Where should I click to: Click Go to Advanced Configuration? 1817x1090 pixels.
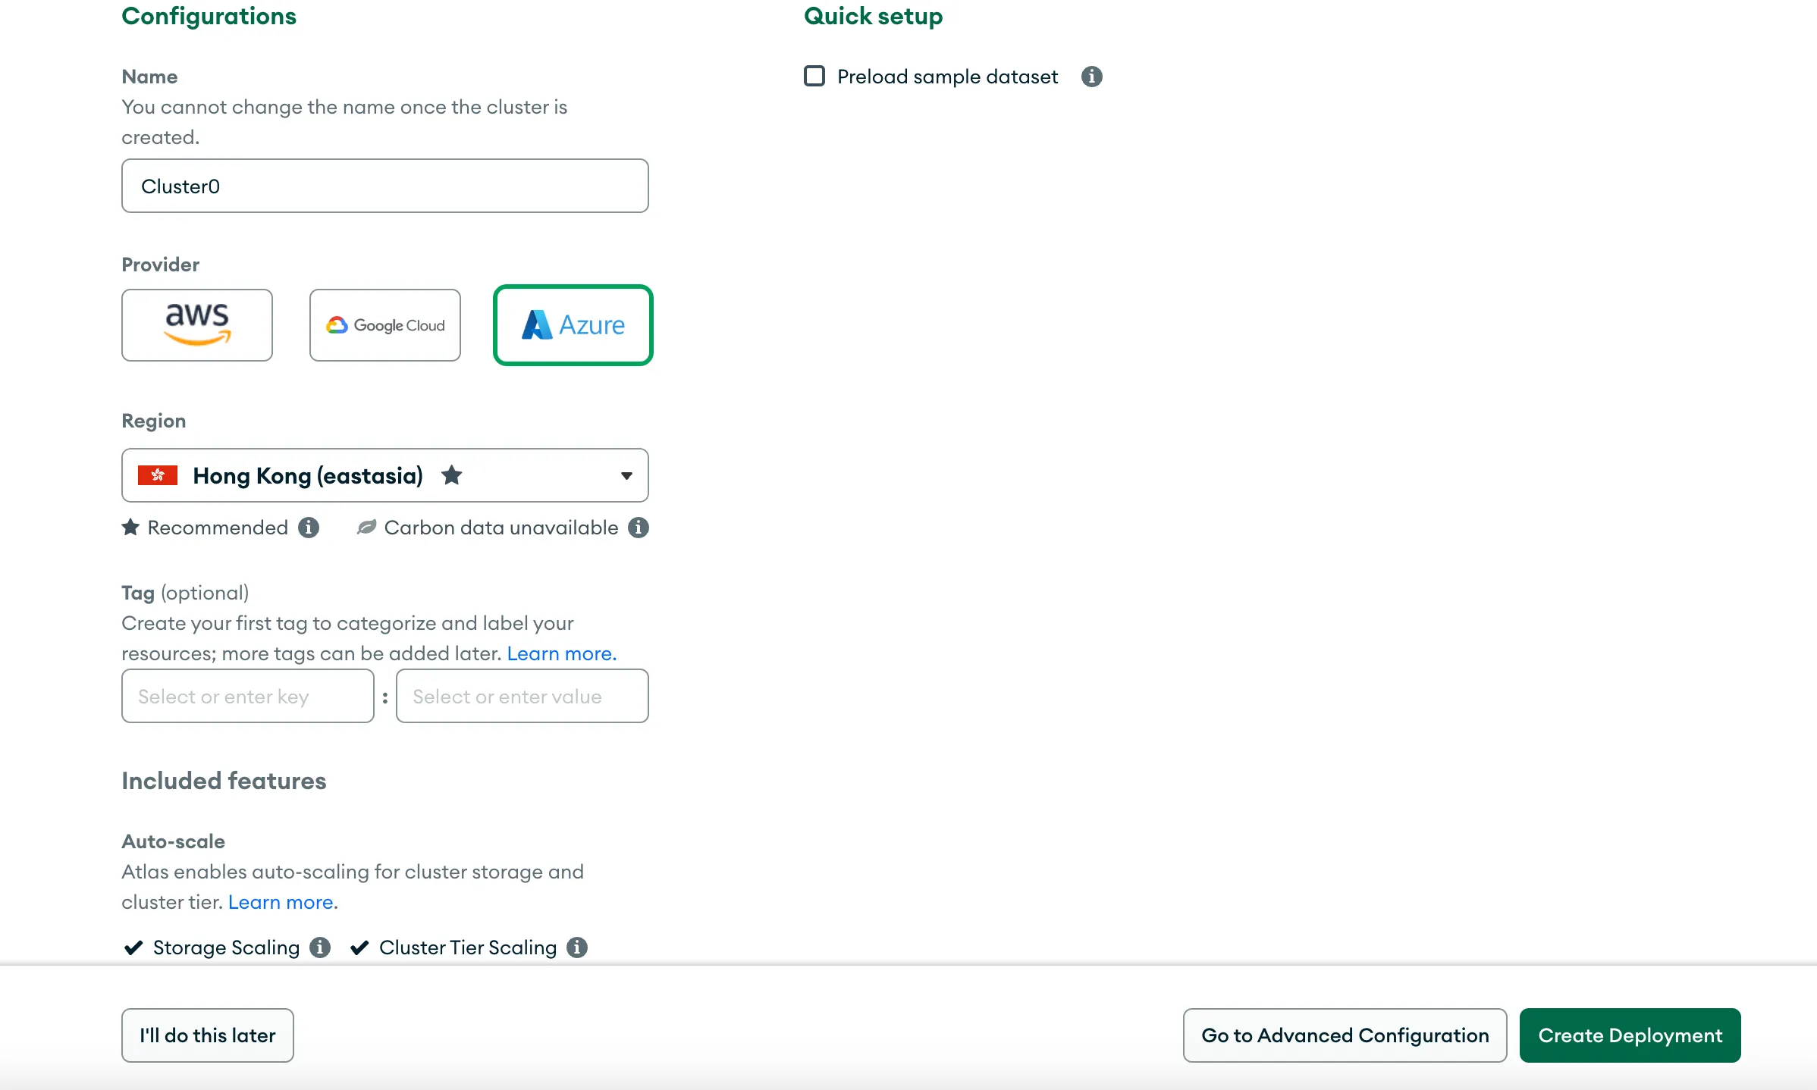(x=1345, y=1035)
